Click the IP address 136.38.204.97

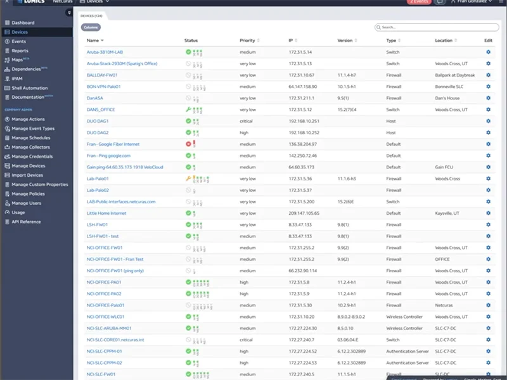[303, 144]
